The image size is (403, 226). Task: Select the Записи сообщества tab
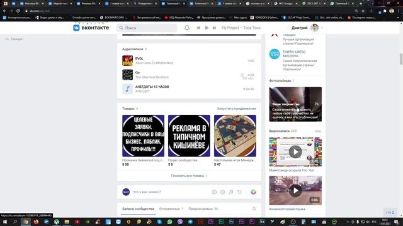[138, 209]
